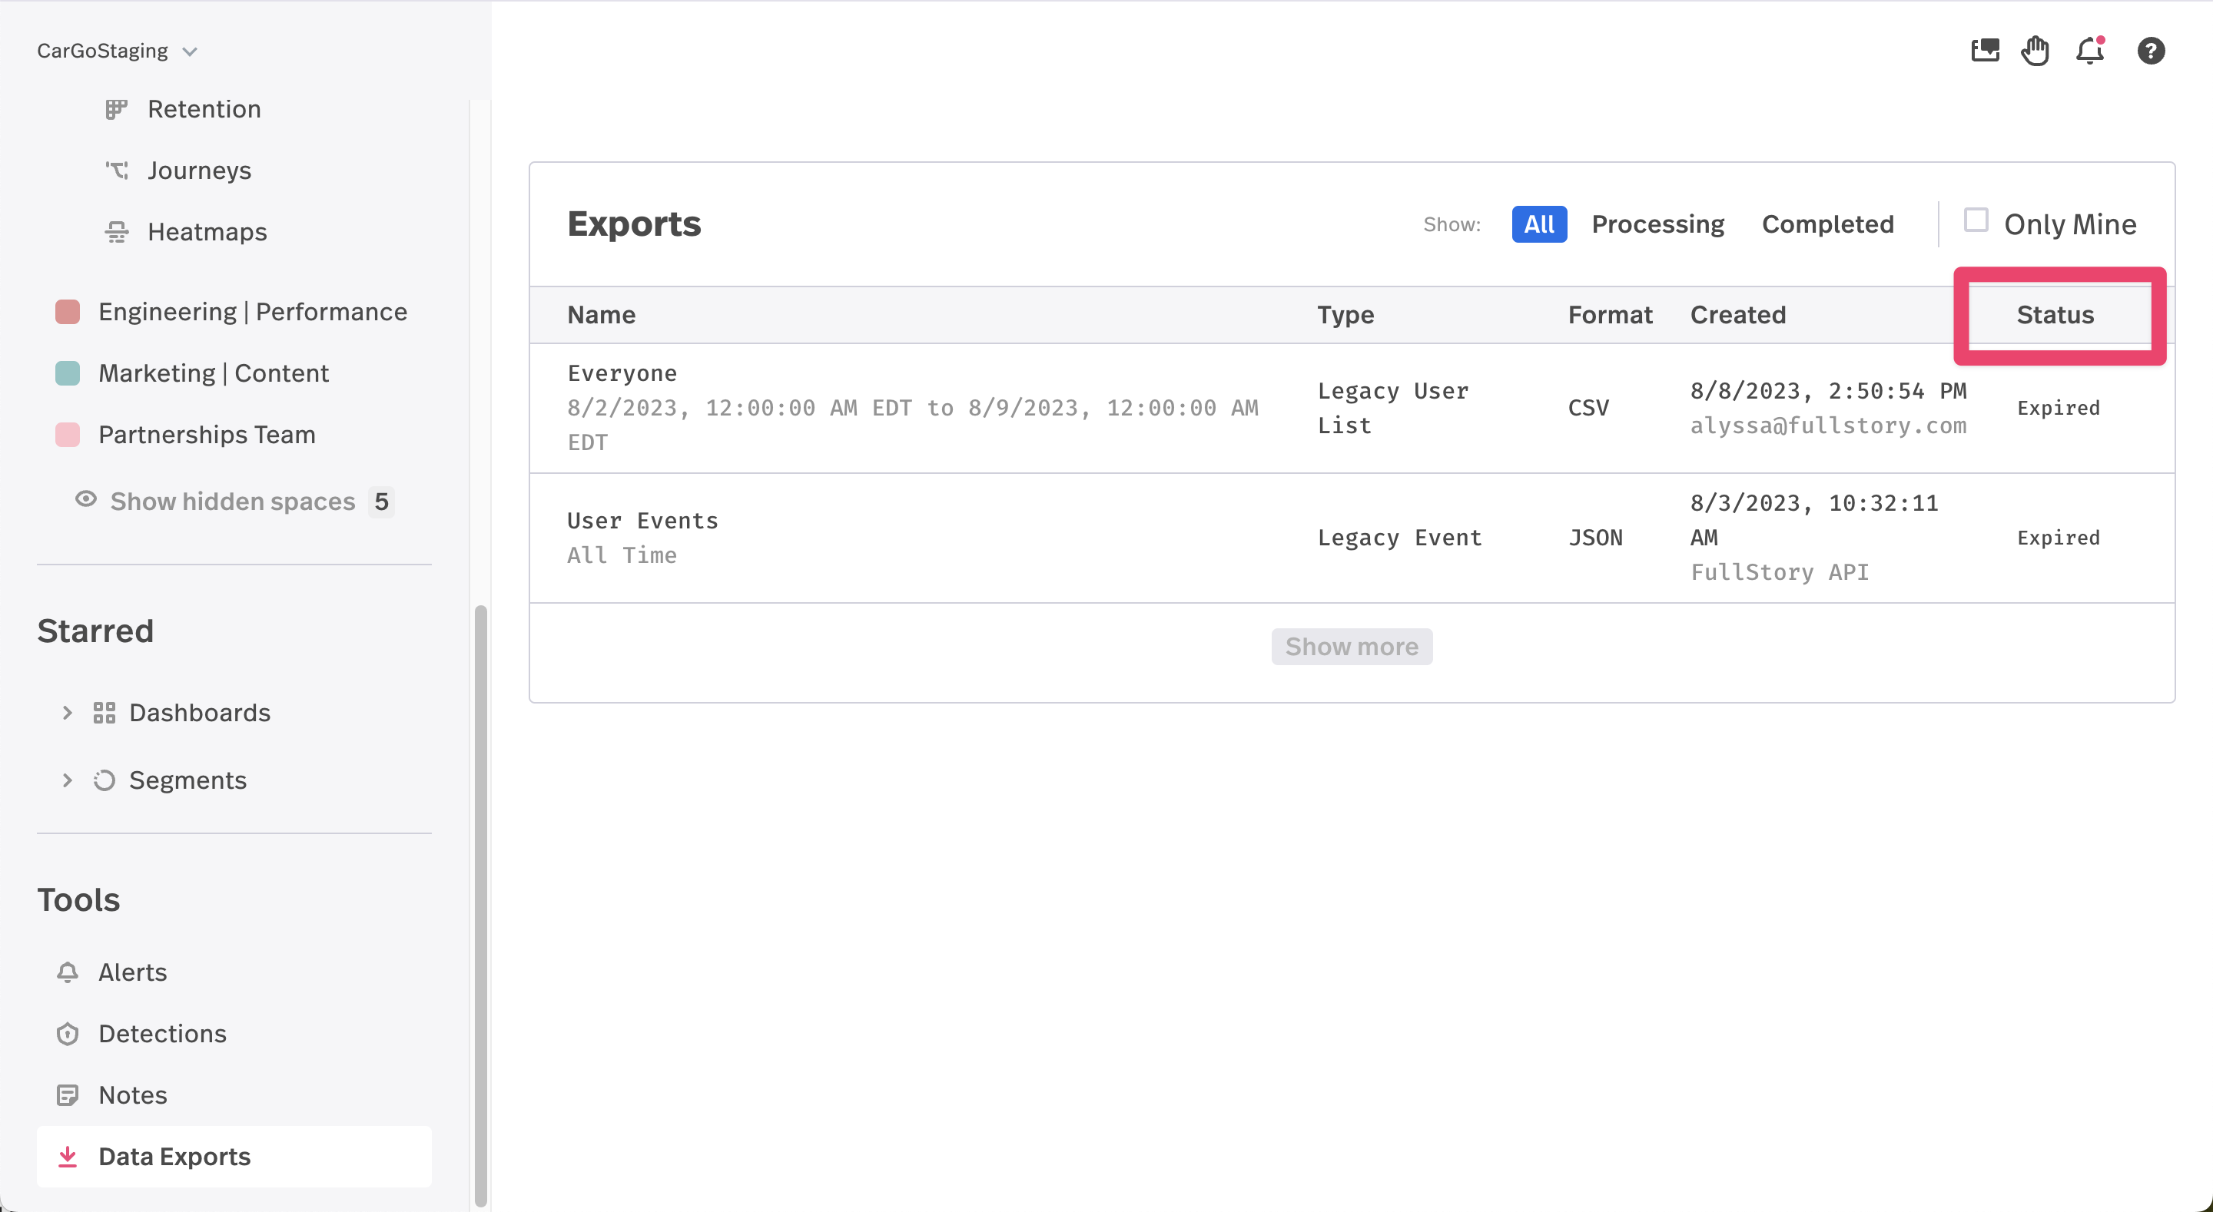Open the inbox tray icon in header
This screenshot has height=1212, width=2213.
(x=1985, y=51)
